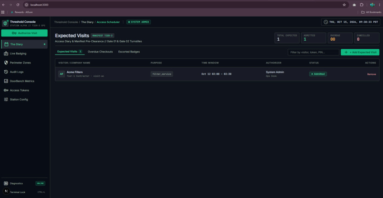
Task: Click Terminal Lock in sidebar
Action: pos(18,192)
